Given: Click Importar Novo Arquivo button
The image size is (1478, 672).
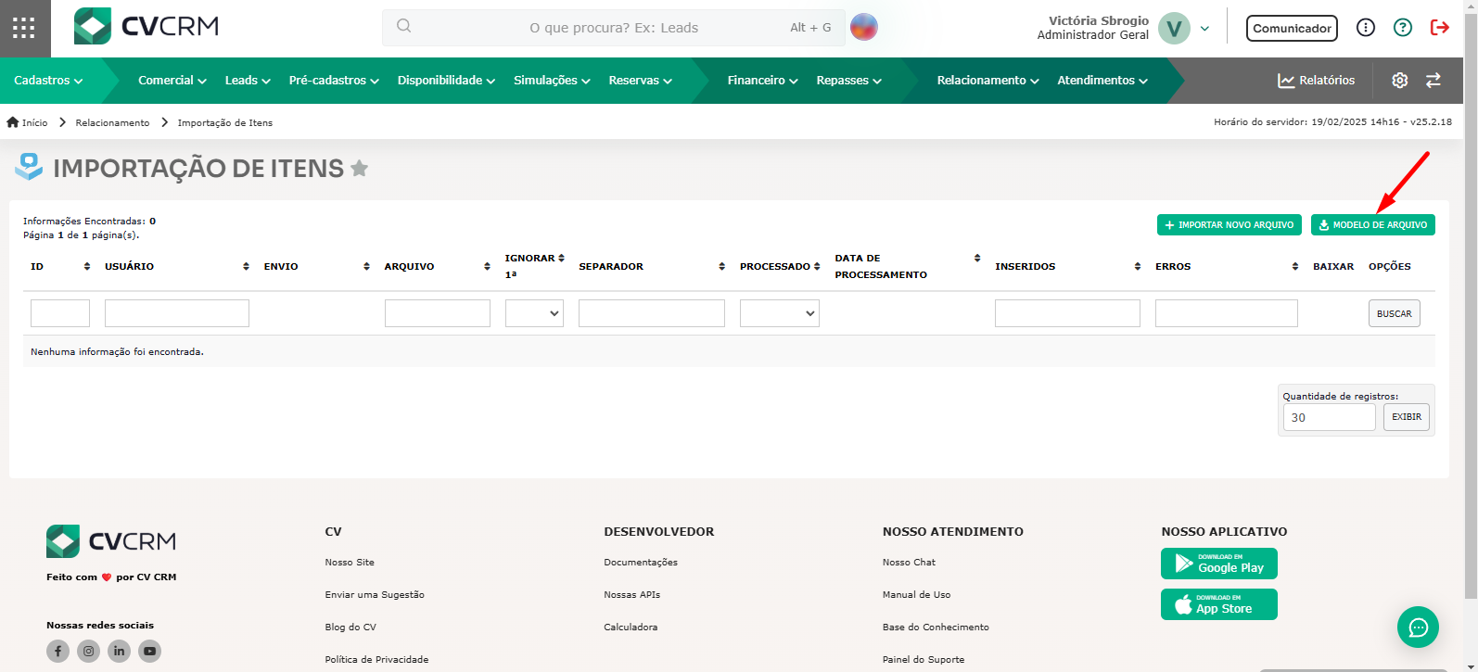Looking at the screenshot, I should [x=1229, y=225].
